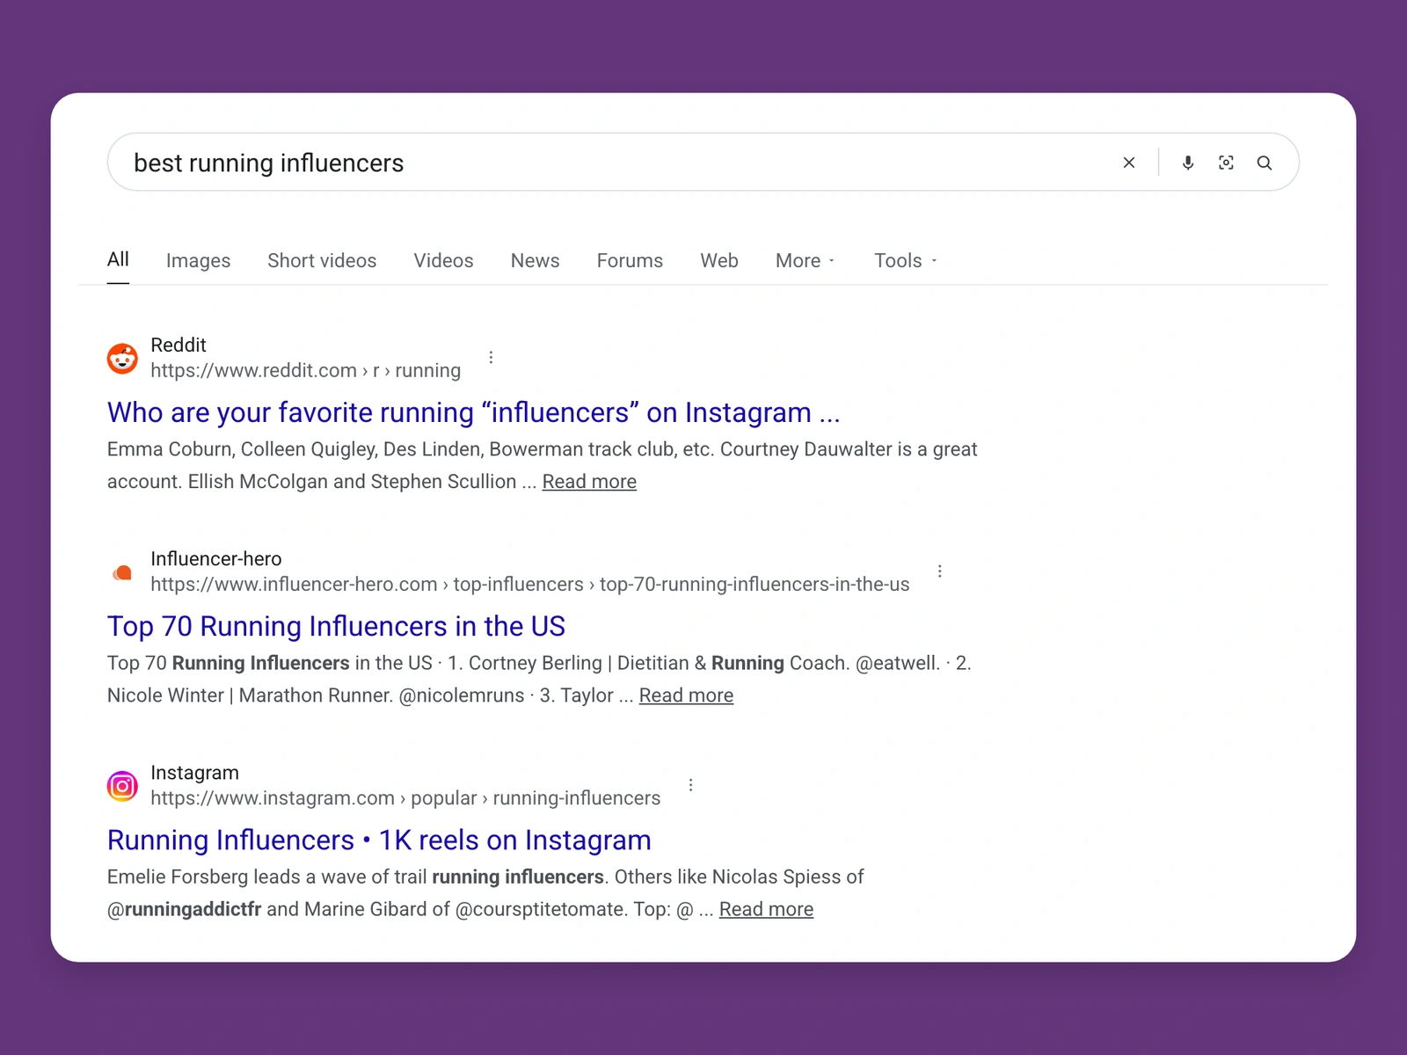Click the snippet mentioning 'Cortney Berling | Dietitian'
Screen dimensions: 1407x1055
[539, 679]
